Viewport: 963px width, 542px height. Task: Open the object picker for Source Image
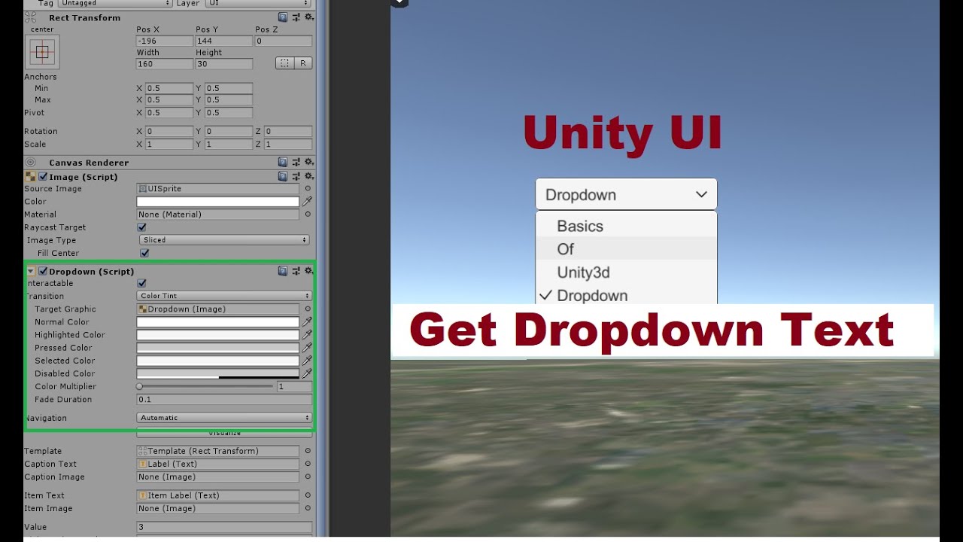[307, 189]
